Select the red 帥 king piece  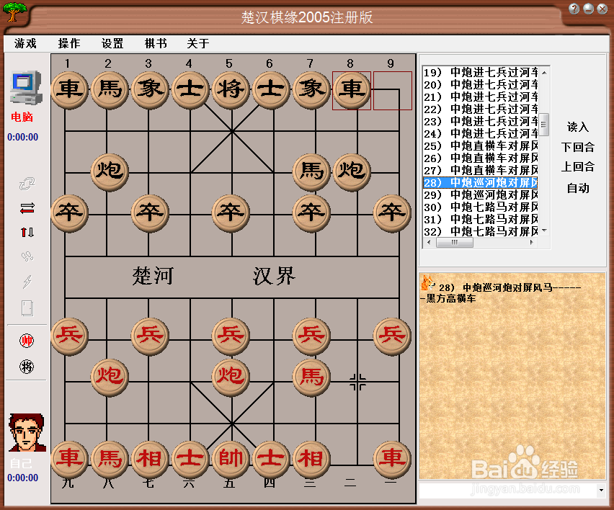231,460
